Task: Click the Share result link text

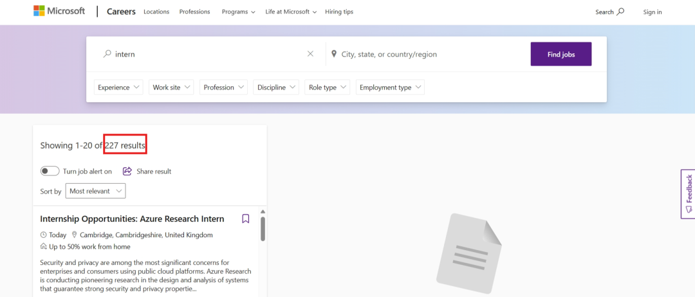Action: tap(154, 171)
